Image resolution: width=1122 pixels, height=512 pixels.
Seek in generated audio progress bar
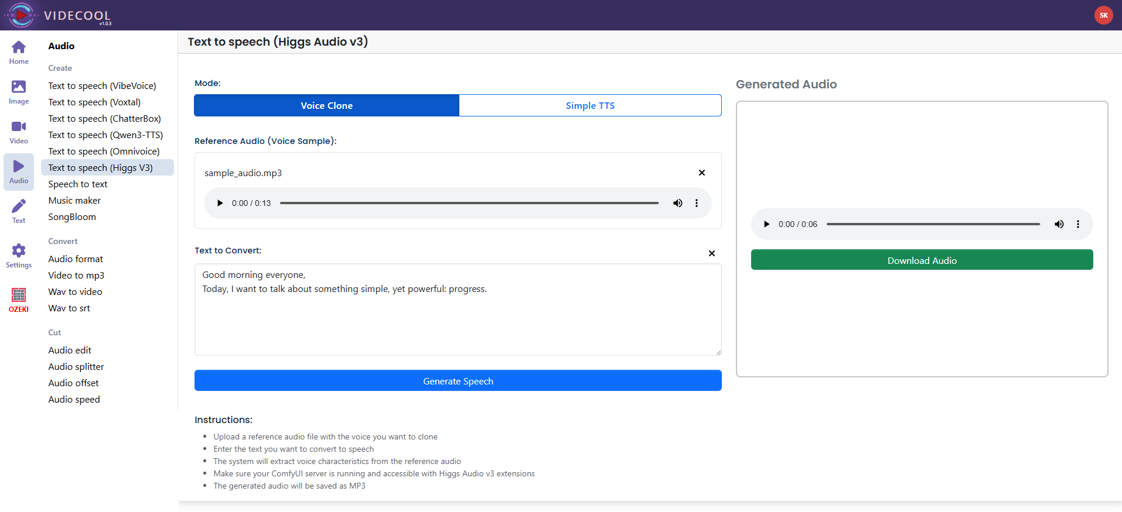click(x=933, y=224)
